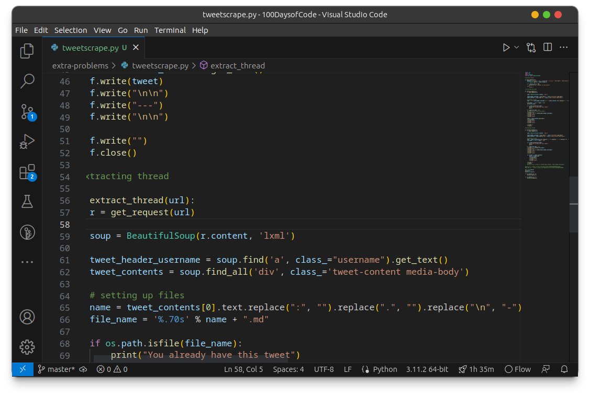590x397 pixels.
Task: Click line number 58 in the gutter
Action: 65,225
